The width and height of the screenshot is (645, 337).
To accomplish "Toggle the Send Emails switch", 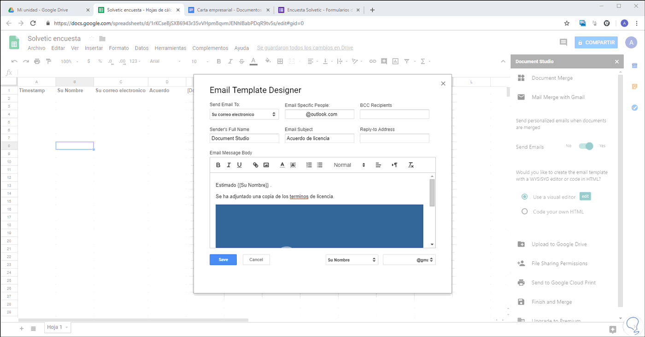I will click(x=586, y=146).
